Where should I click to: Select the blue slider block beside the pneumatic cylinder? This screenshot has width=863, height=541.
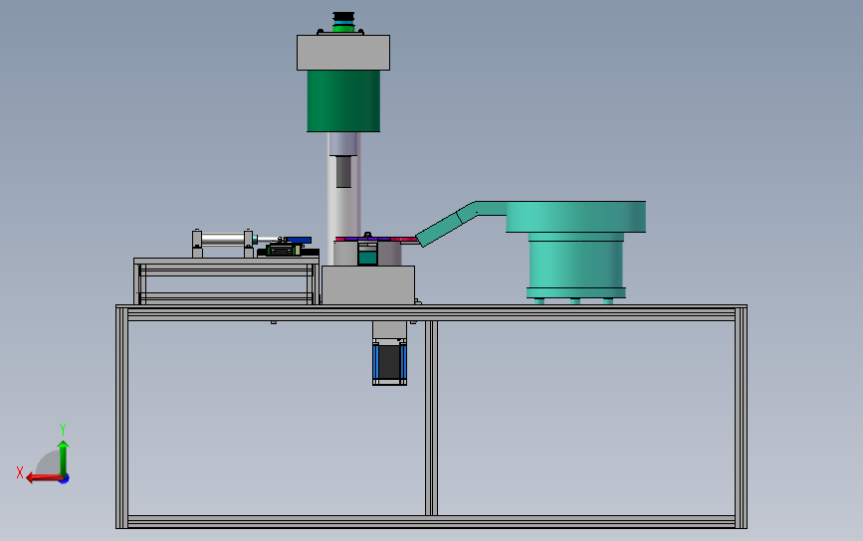click(299, 241)
